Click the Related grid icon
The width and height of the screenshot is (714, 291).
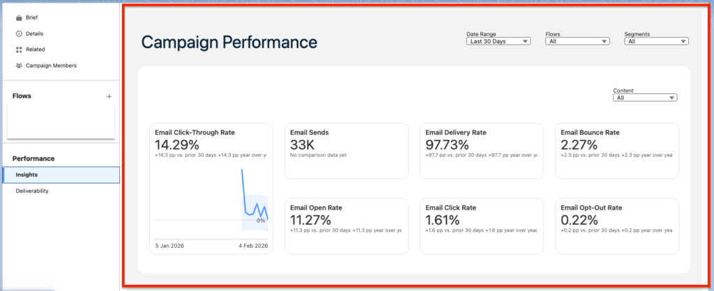(19, 49)
